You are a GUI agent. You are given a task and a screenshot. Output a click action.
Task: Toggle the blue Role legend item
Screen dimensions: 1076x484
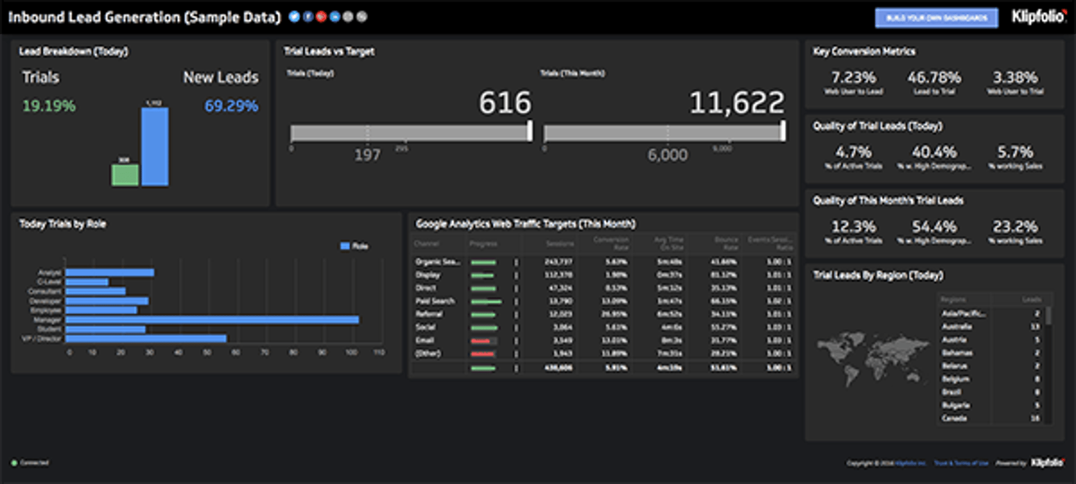coord(354,246)
